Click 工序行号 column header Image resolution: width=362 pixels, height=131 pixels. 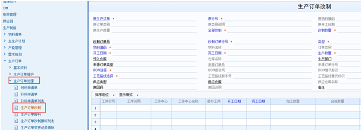click(108, 101)
